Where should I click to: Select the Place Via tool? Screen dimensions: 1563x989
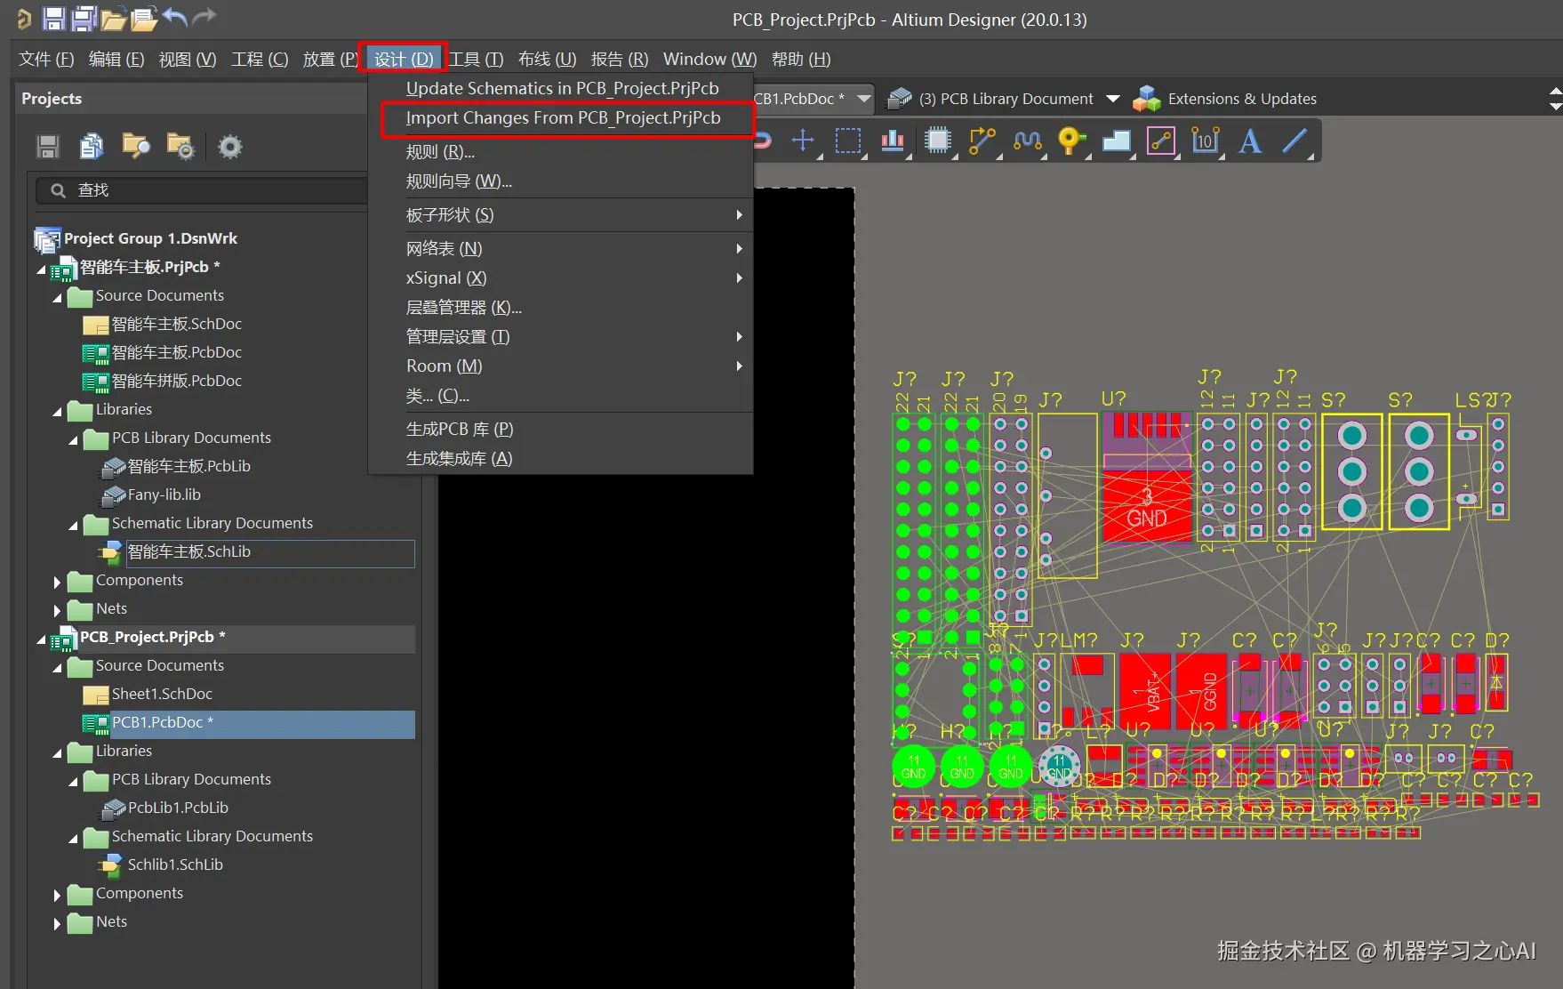[1071, 141]
